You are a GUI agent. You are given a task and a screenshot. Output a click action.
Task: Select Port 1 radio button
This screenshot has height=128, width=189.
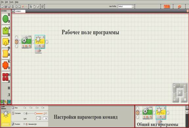coord(24,108)
